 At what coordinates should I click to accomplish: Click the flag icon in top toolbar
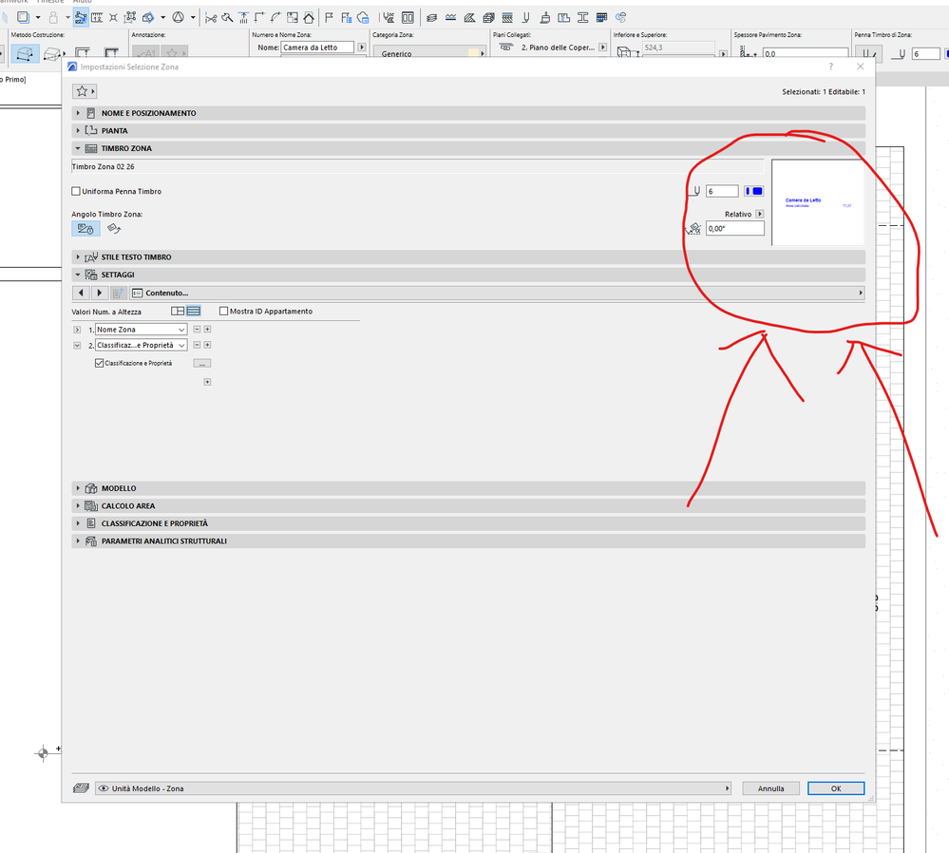pyautogui.click(x=329, y=17)
